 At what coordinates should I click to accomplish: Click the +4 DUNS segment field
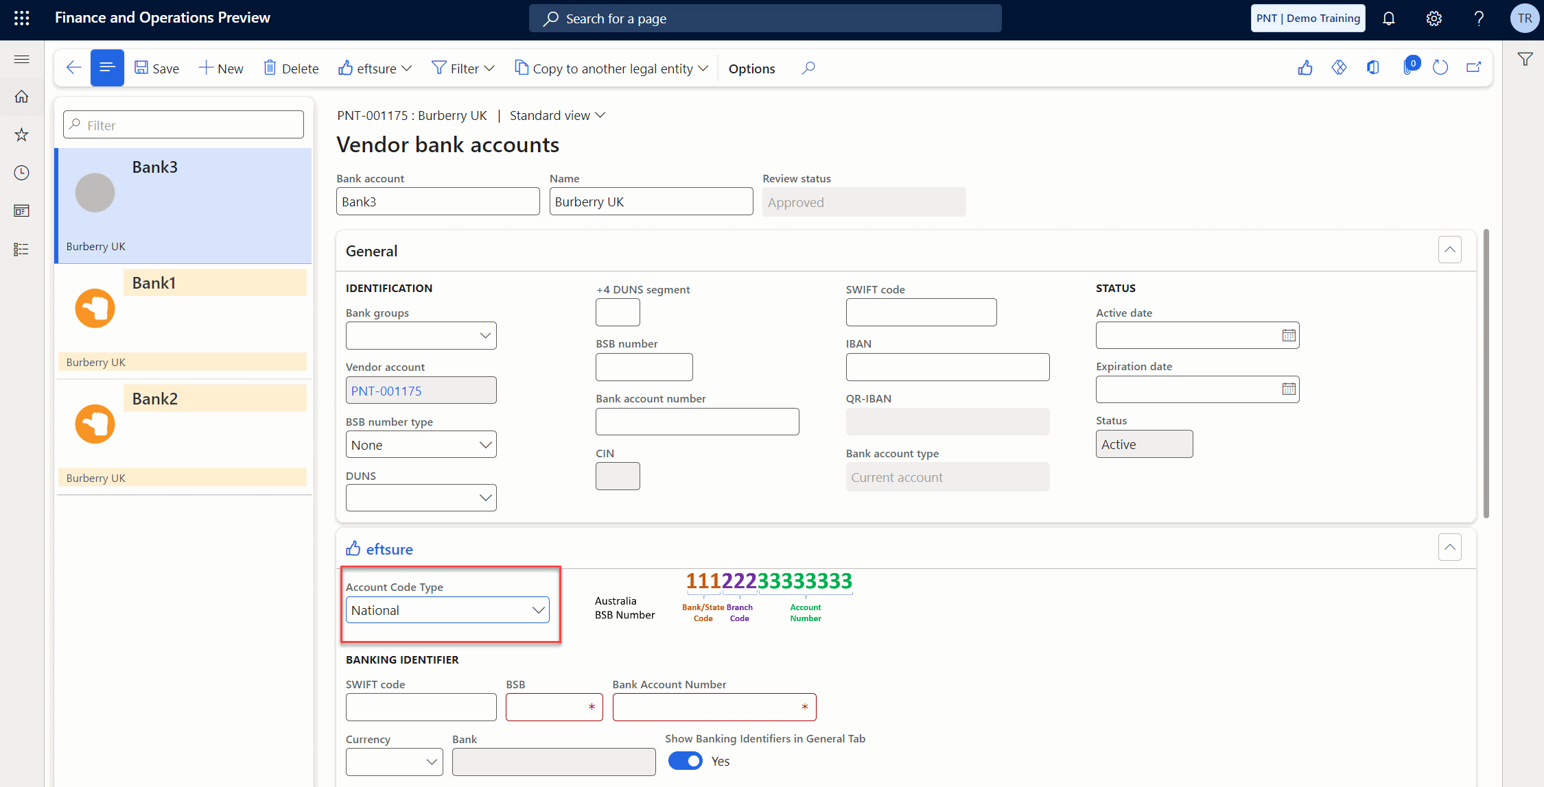pyautogui.click(x=618, y=313)
